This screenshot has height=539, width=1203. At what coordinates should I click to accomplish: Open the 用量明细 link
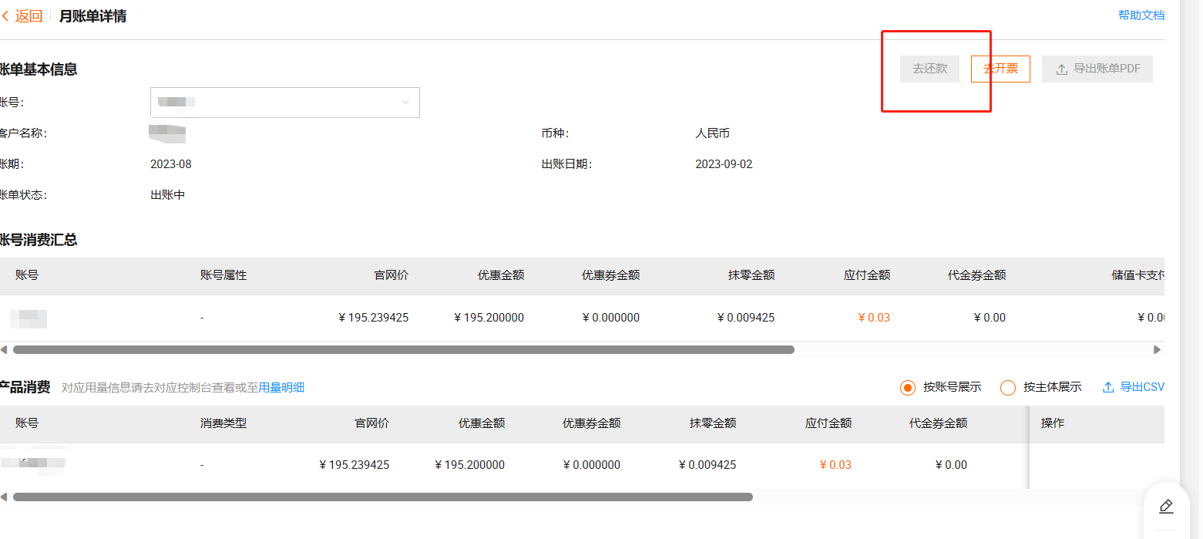click(281, 388)
